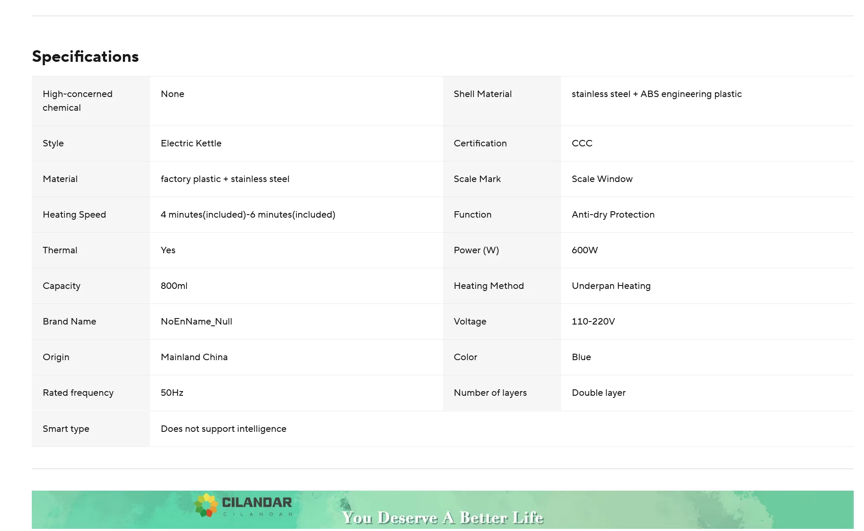
Task: Click the 'Blue' color value
Action: tap(581, 357)
